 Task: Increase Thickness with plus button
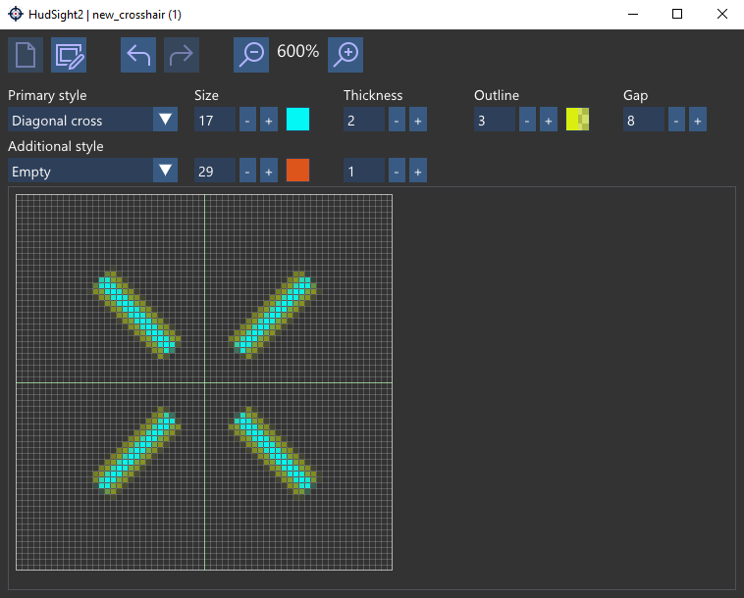coord(417,121)
